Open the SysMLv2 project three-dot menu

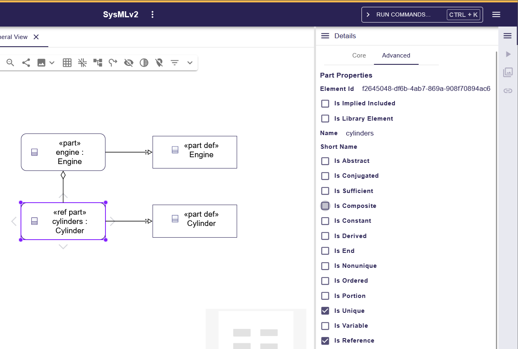pyautogui.click(x=153, y=14)
